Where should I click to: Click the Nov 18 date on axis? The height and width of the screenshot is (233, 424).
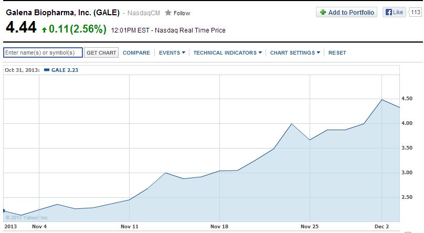click(219, 227)
